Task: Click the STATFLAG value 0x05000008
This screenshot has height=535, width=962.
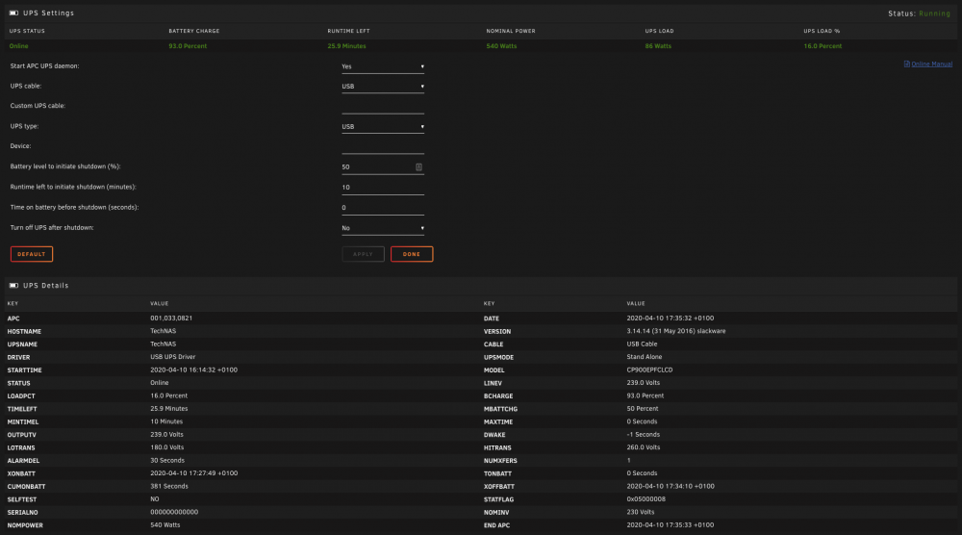Action: (x=646, y=498)
